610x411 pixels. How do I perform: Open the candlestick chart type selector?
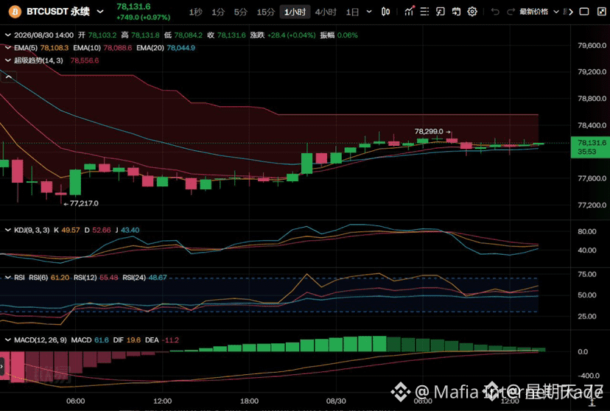[x=385, y=12]
